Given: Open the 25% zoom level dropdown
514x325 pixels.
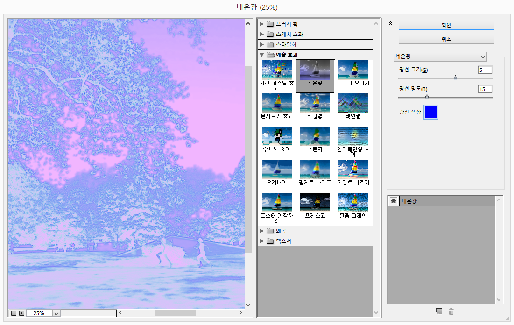Looking at the screenshot, I should tap(56, 313).
